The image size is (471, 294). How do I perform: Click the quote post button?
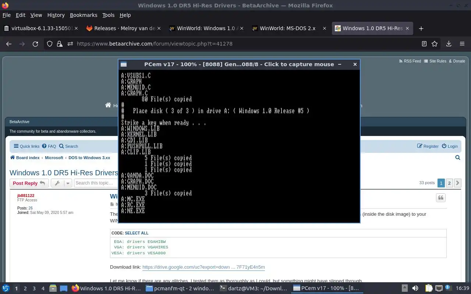tap(441, 198)
